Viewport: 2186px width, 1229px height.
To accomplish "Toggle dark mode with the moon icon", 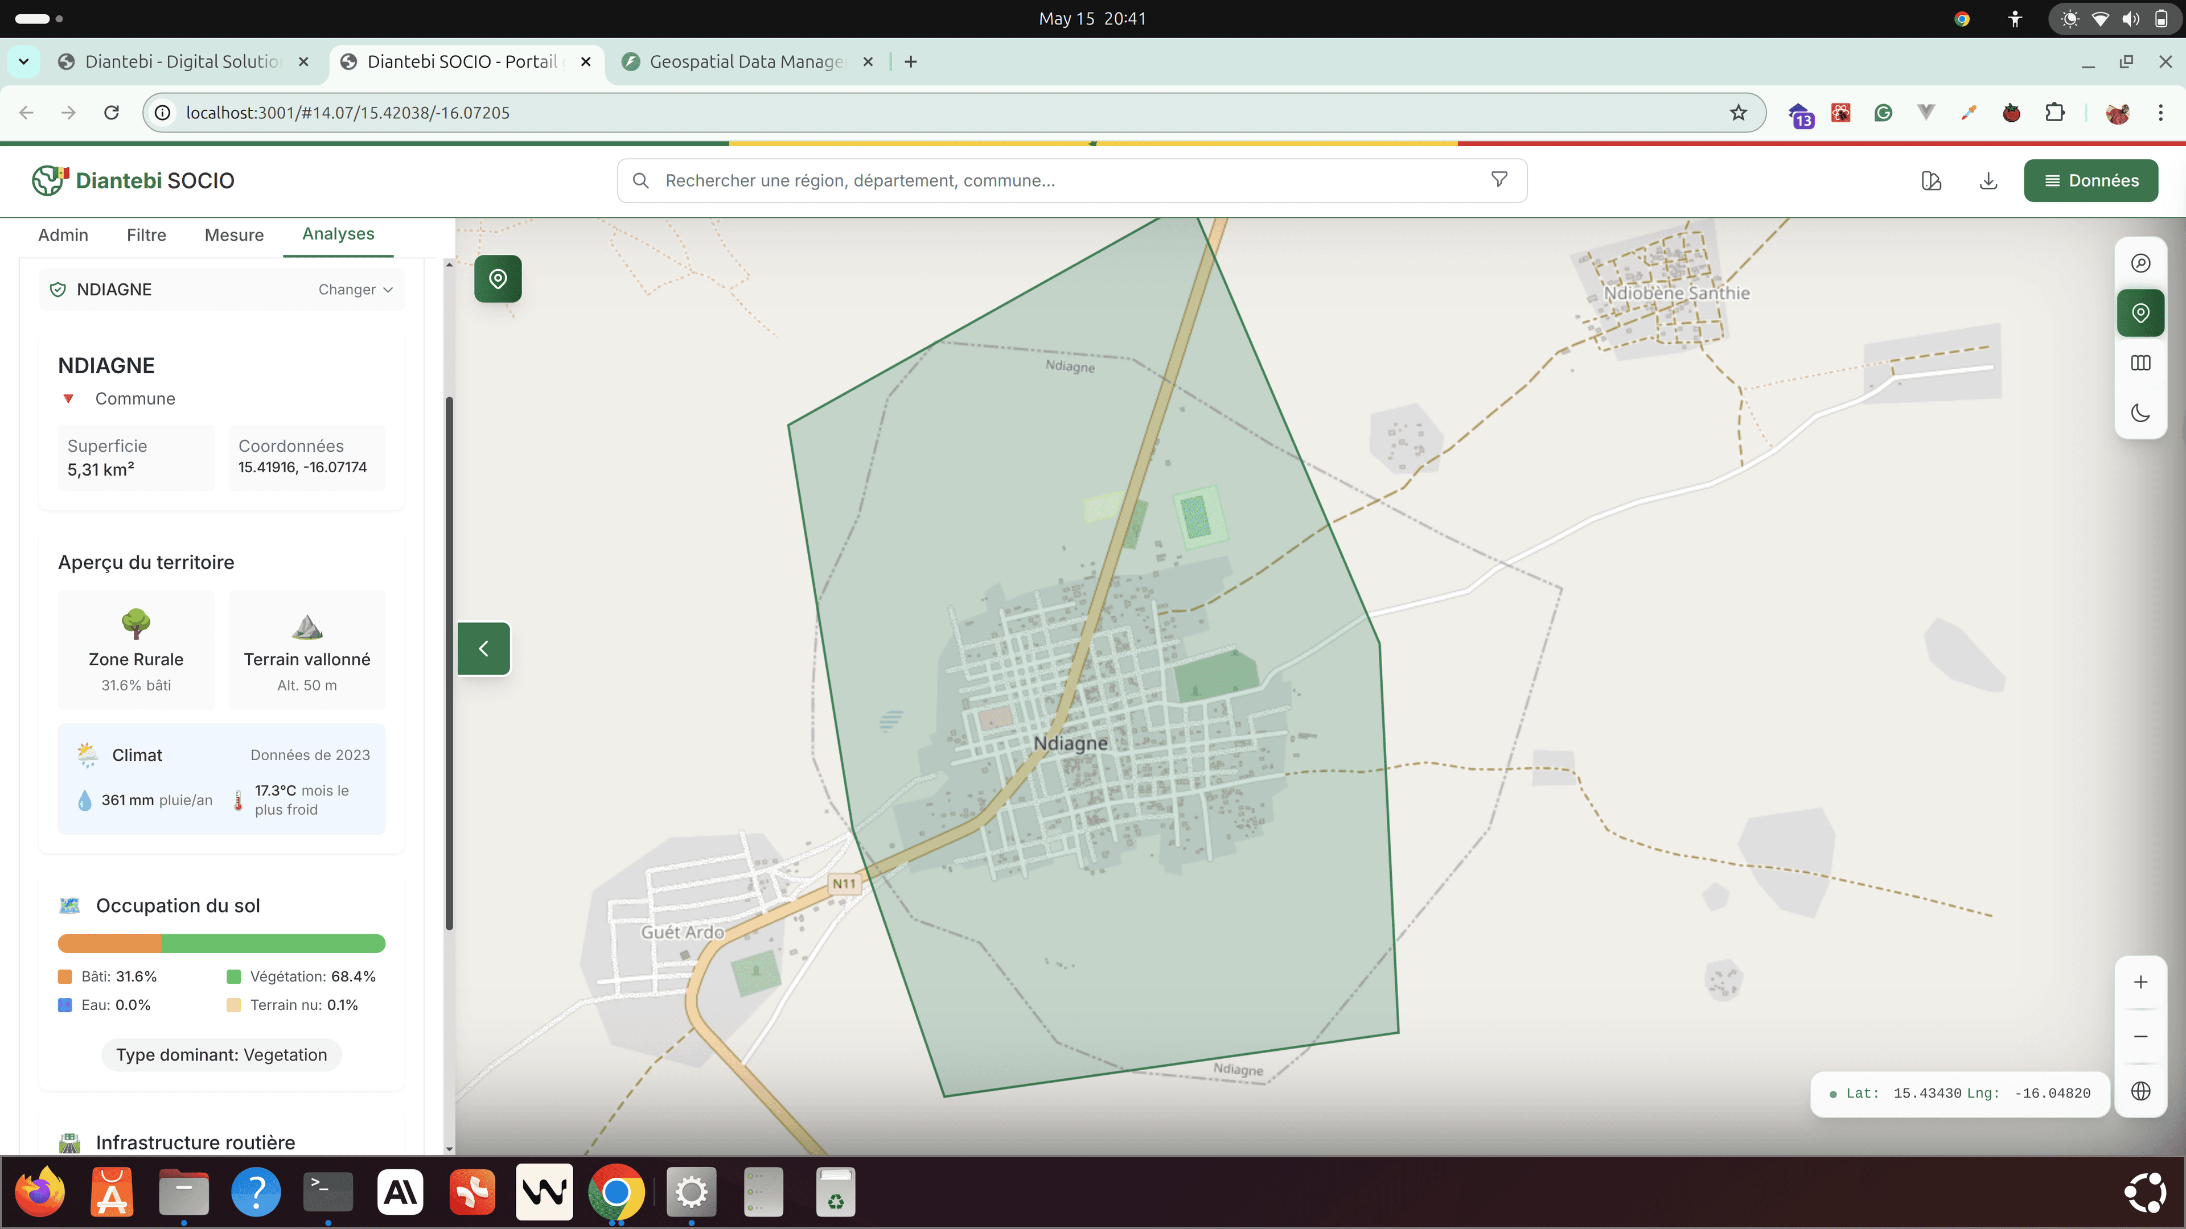I will 2140,413.
